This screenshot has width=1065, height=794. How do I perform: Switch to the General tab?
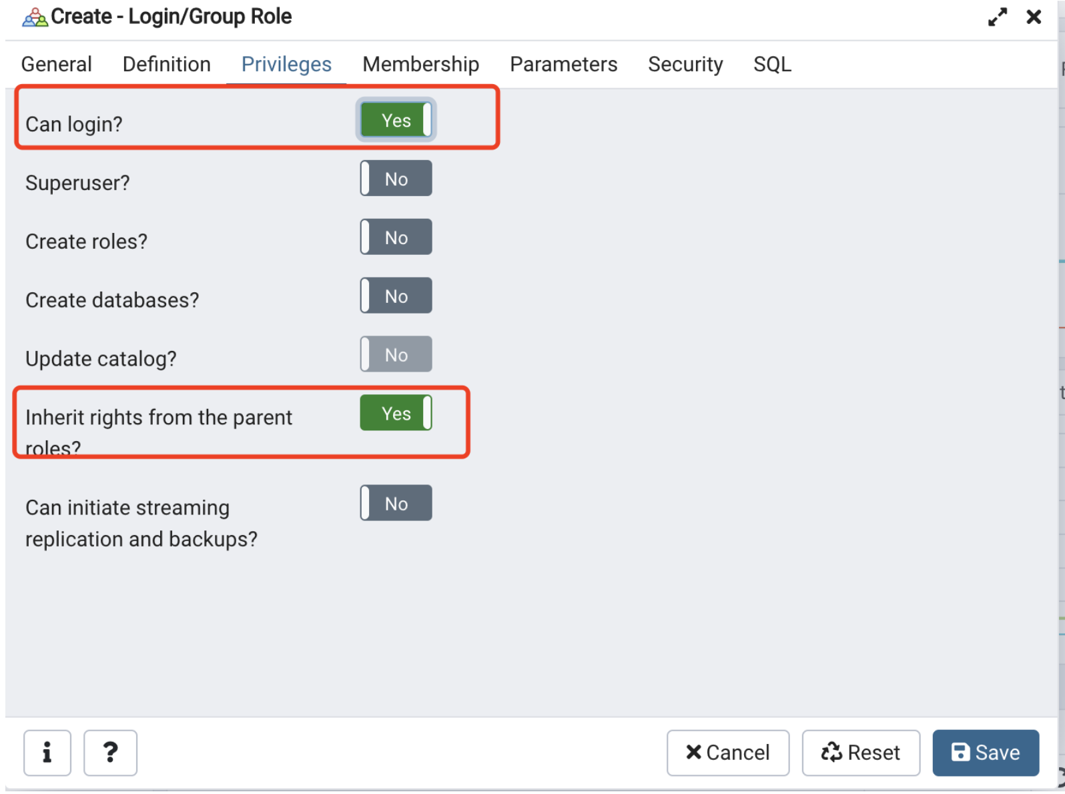tap(56, 64)
